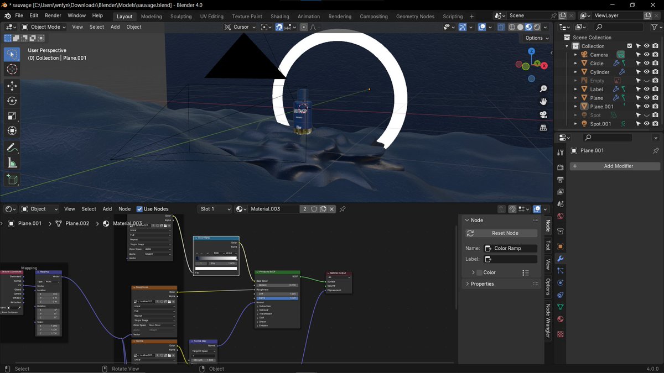Open the Cursor transform orientation dropdown
The image size is (664, 373).
click(x=241, y=27)
